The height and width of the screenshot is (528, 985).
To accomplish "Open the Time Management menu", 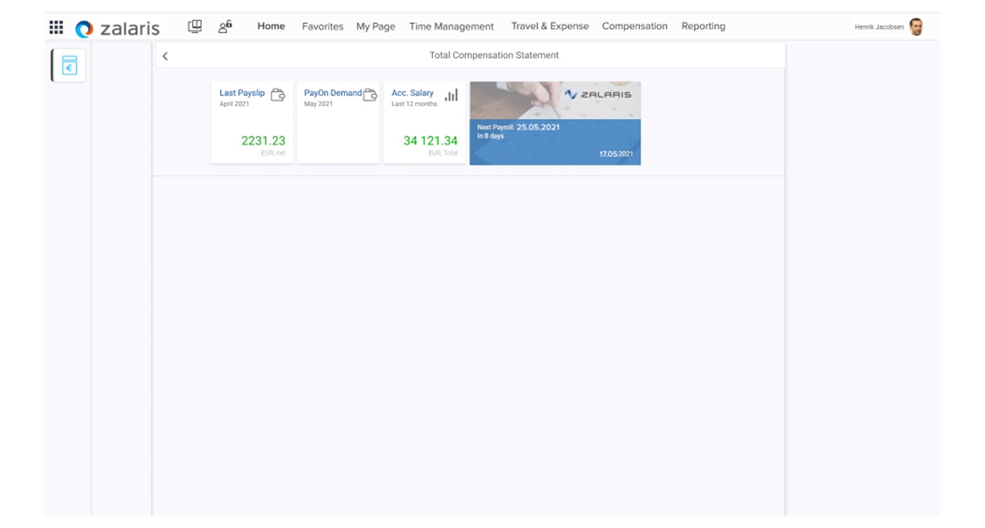I will tap(452, 27).
